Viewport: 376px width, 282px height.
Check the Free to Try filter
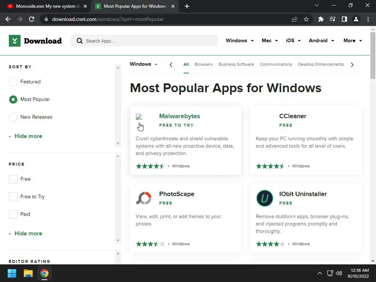click(13, 197)
